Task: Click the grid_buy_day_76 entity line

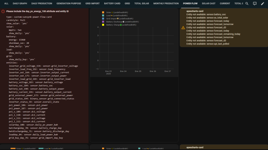Action: pyautogui.click(x=36, y=138)
